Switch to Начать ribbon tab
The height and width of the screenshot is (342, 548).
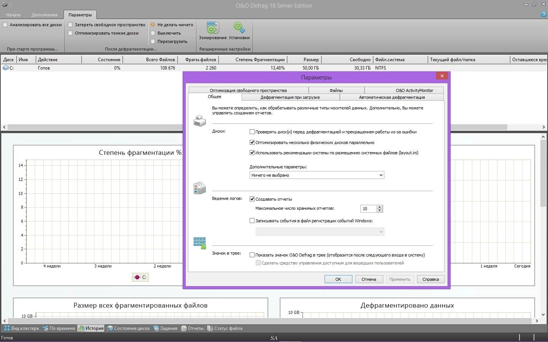click(x=13, y=15)
